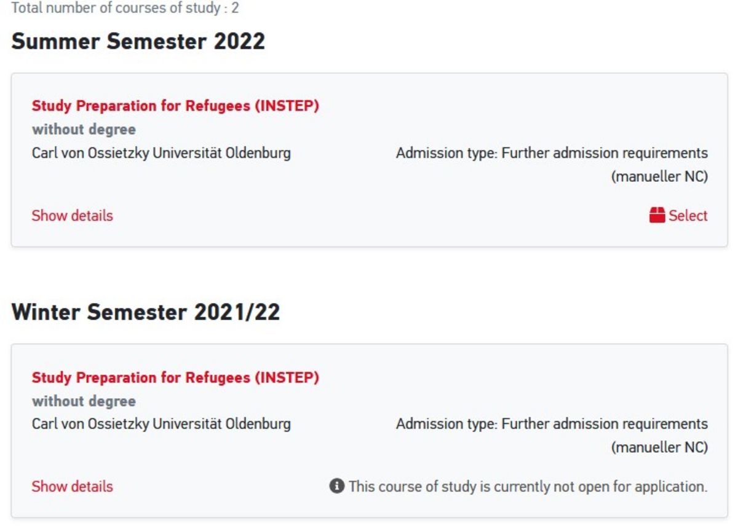Open Study Preparation for Refugees under Winter Semester
Screen dimensions: 738x526
(x=176, y=377)
